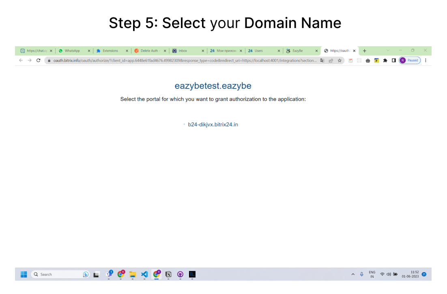Open the taskbar clock showing 11:52
Screen dimensions: 447x294
coord(410,274)
